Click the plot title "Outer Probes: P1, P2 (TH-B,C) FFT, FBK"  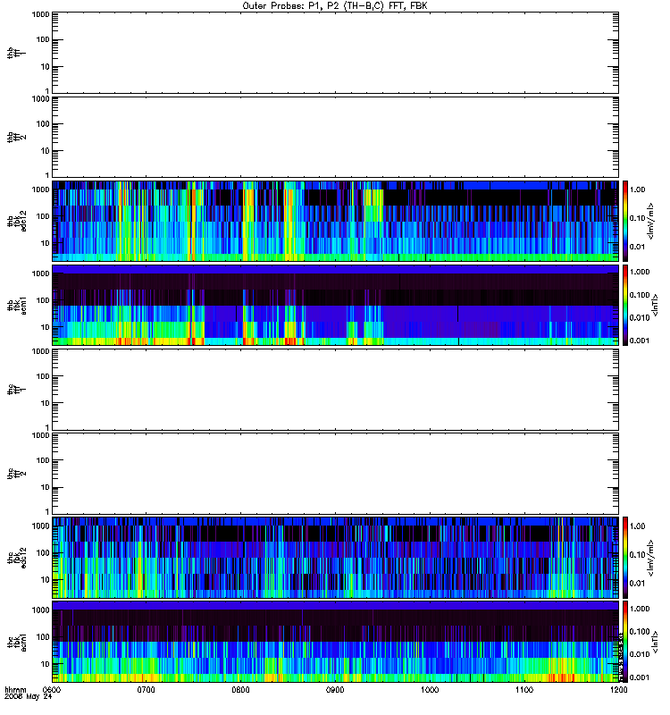click(x=335, y=6)
